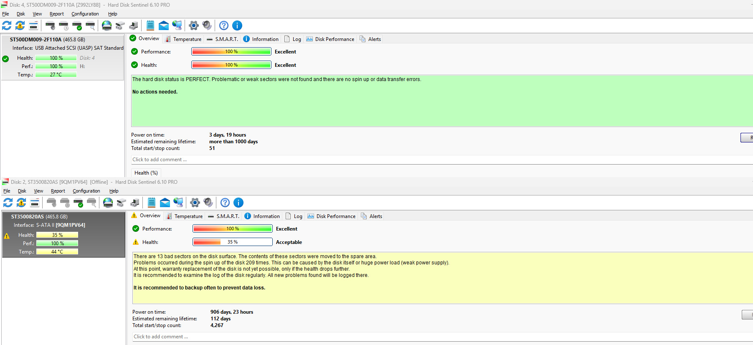Start short self-test disk icon in ST500DM009 window
This screenshot has width=753, height=345.
50,25
